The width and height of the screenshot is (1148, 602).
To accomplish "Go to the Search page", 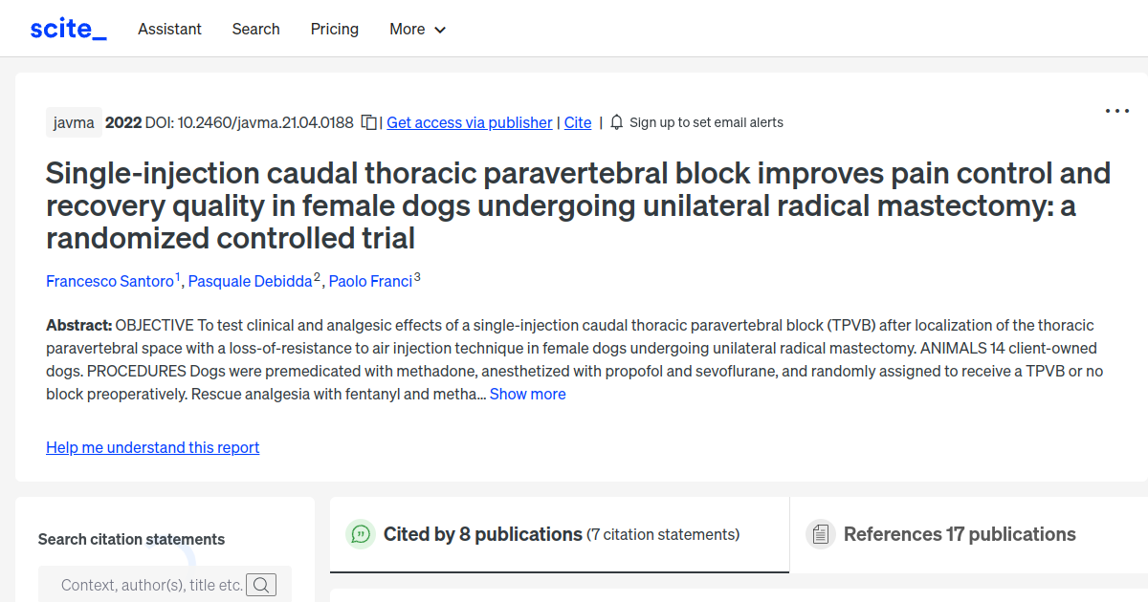I will pos(255,29).
